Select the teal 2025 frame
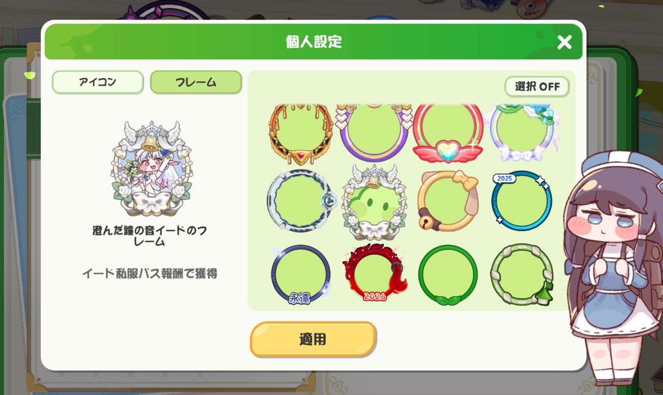Image resolution: width=663 pixels, height=395 pixels. tap(522, 201)
